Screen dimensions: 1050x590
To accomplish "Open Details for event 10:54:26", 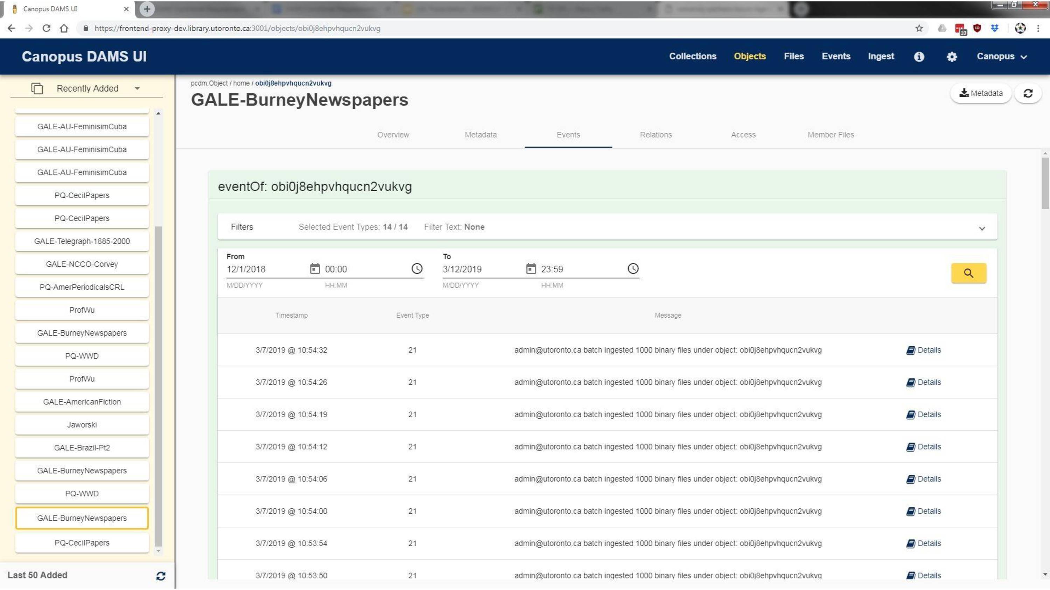I will 923,382.
